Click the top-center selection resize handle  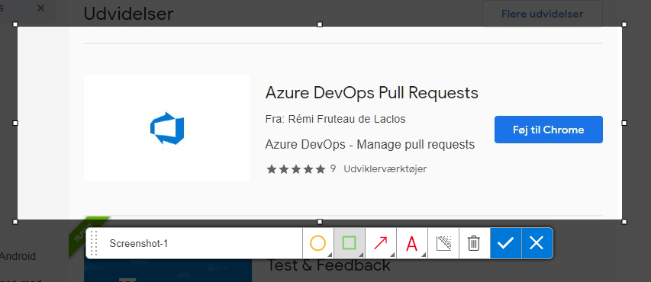(x=320, y=24)
